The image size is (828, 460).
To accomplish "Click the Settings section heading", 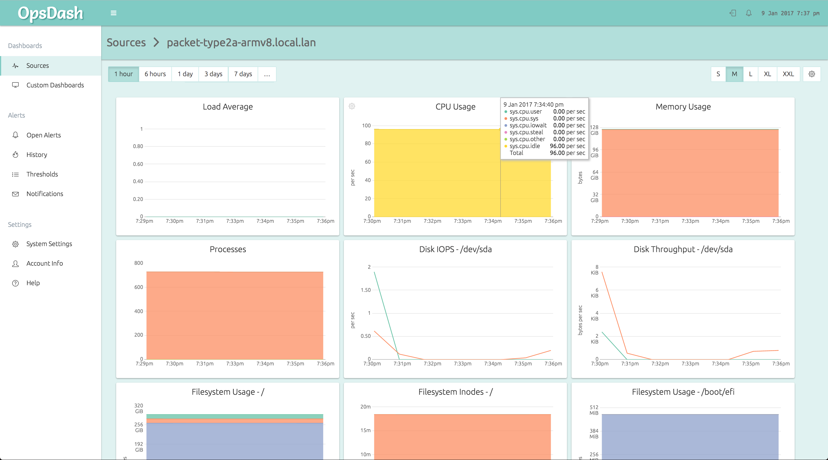I will 20,224.
